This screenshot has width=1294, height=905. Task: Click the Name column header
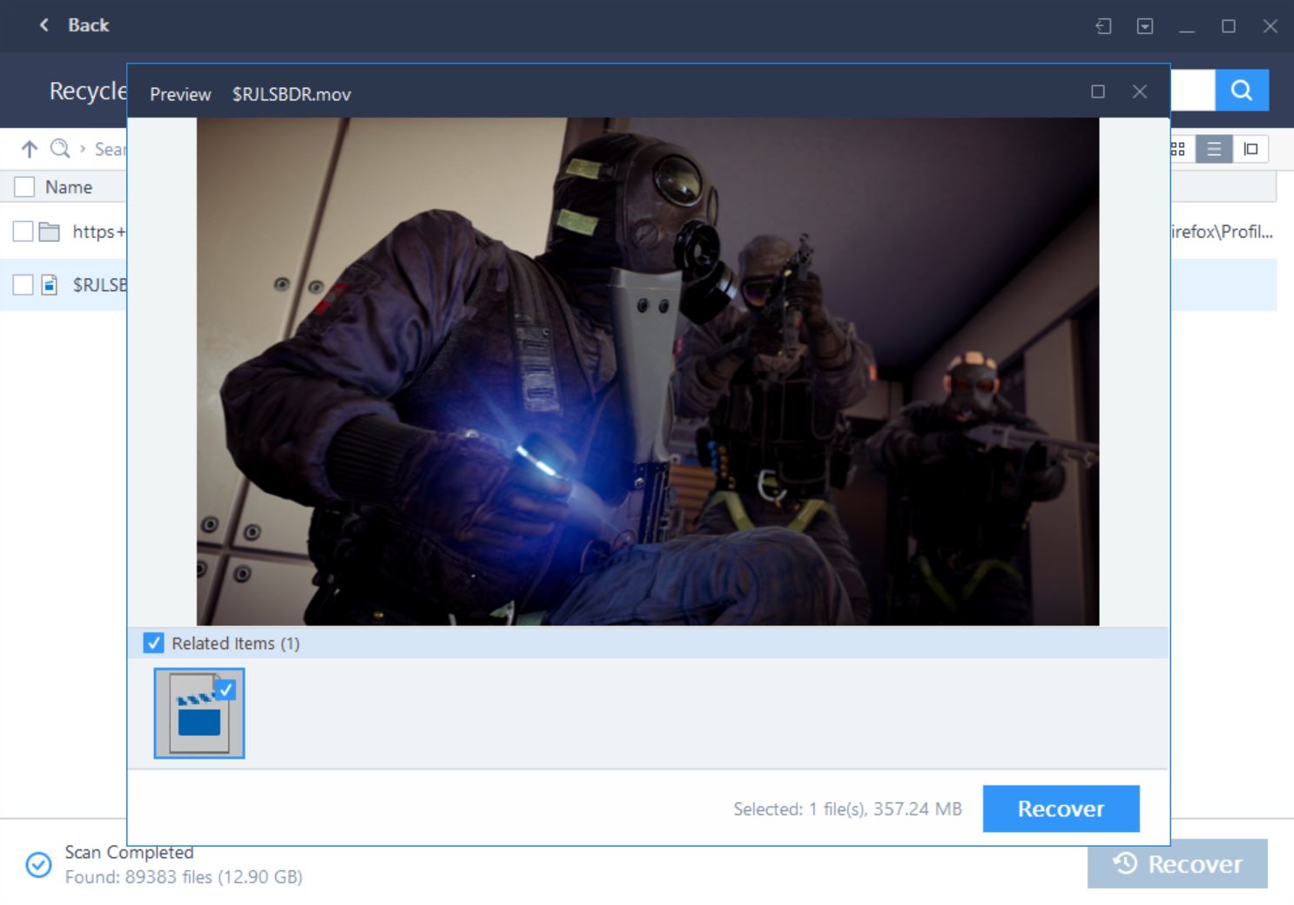[x=69, y=186]
